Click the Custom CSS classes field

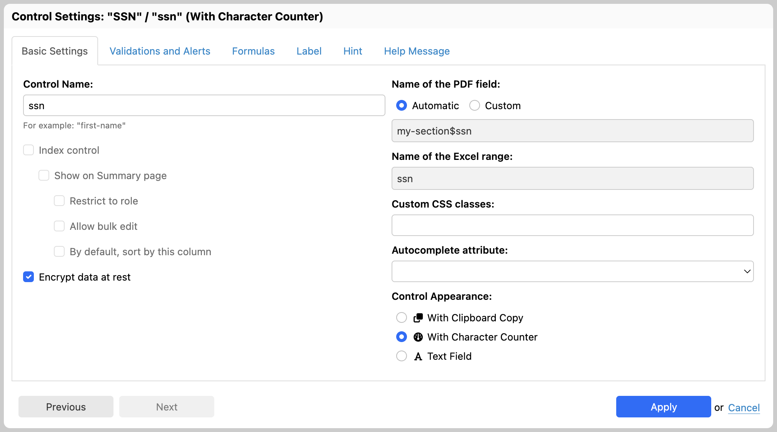pos(572,225)
